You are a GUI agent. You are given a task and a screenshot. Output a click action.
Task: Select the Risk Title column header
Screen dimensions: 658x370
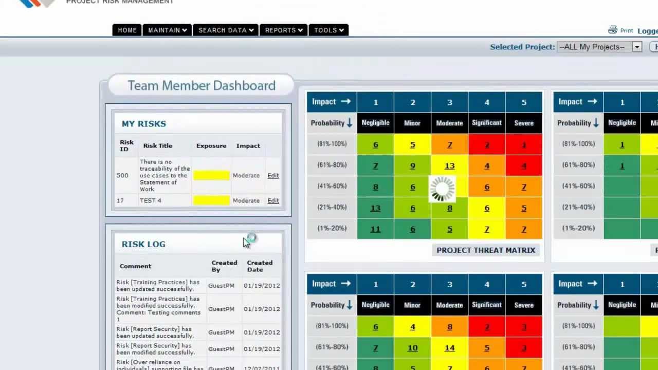[158, 145]
